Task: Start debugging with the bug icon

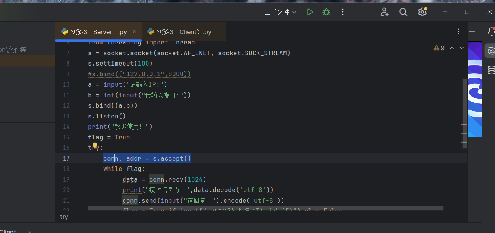Action: [x=326, y=12]
